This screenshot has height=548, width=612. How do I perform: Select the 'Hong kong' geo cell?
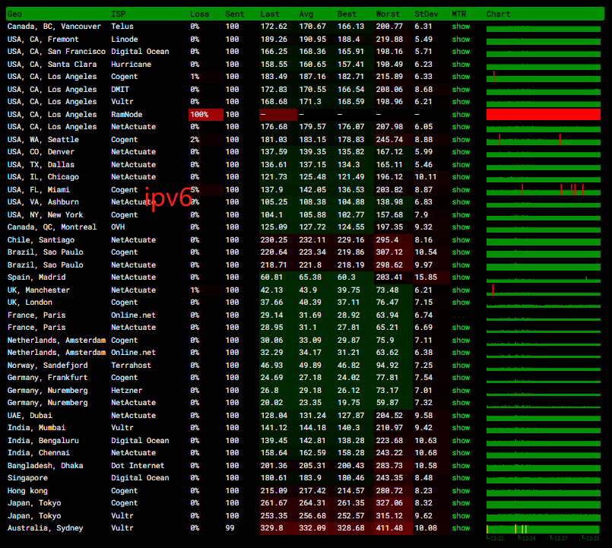[x=27, y=491]
